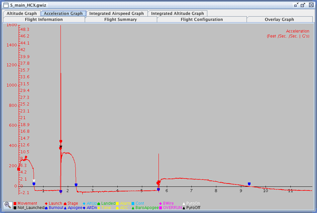317x213 pixels.
Task: Click the green BaroApogee legend entry
Action: click(x=146, y=208)
